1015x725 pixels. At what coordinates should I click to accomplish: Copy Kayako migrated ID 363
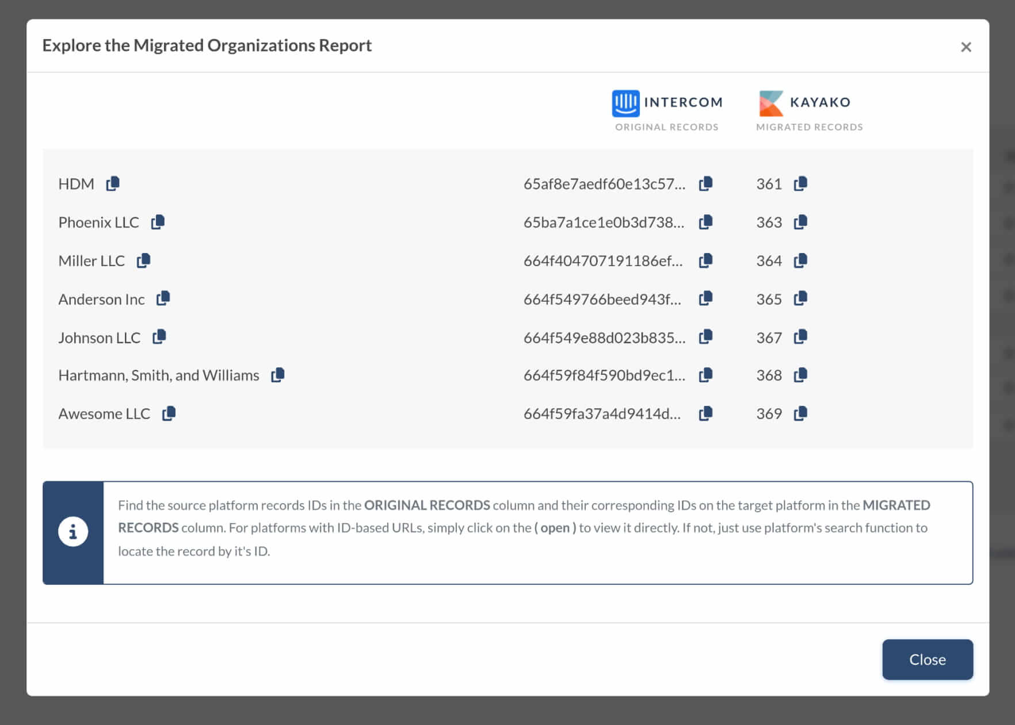point(800,222)
